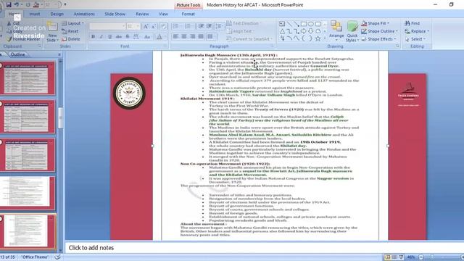Viewport: 464px width, 261px height.
Task: Open the Replace dropdown
Action: click(x=417, y=31)
